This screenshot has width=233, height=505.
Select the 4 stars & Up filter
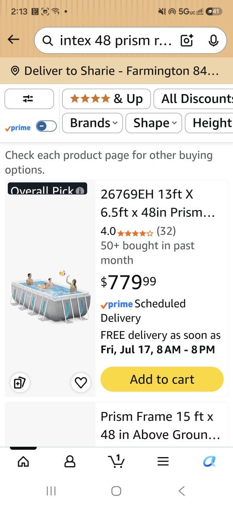[106, 99]
